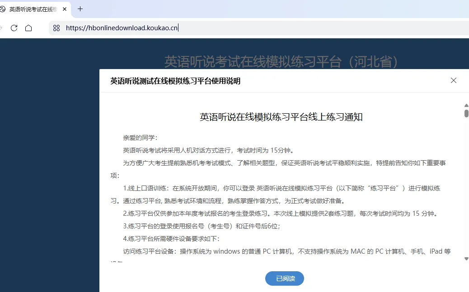Reload the page with the refresh icon
The height and width of the screenshot is (292, 469).
(14, 28)
